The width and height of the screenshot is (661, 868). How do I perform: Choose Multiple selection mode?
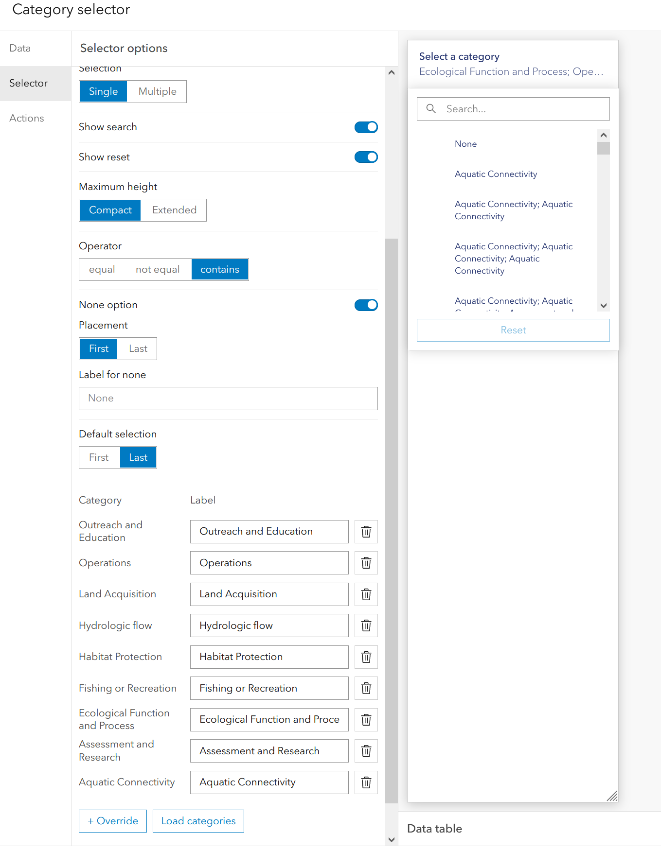click(x=157, y=91)
